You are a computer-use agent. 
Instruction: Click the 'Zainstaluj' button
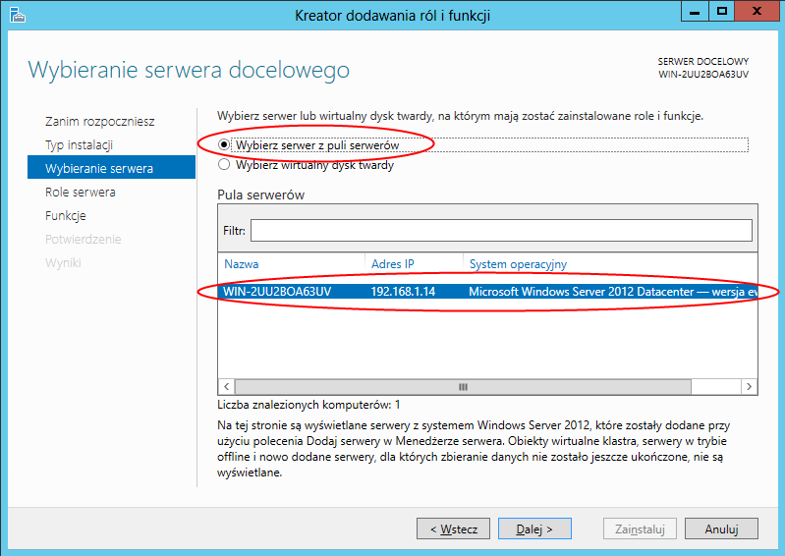coord(640,528)
